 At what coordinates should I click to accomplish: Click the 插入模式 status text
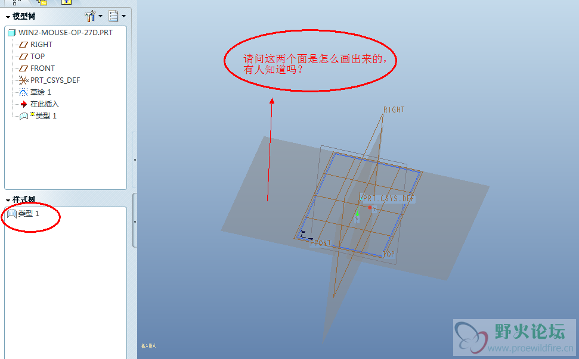point(148,346)
